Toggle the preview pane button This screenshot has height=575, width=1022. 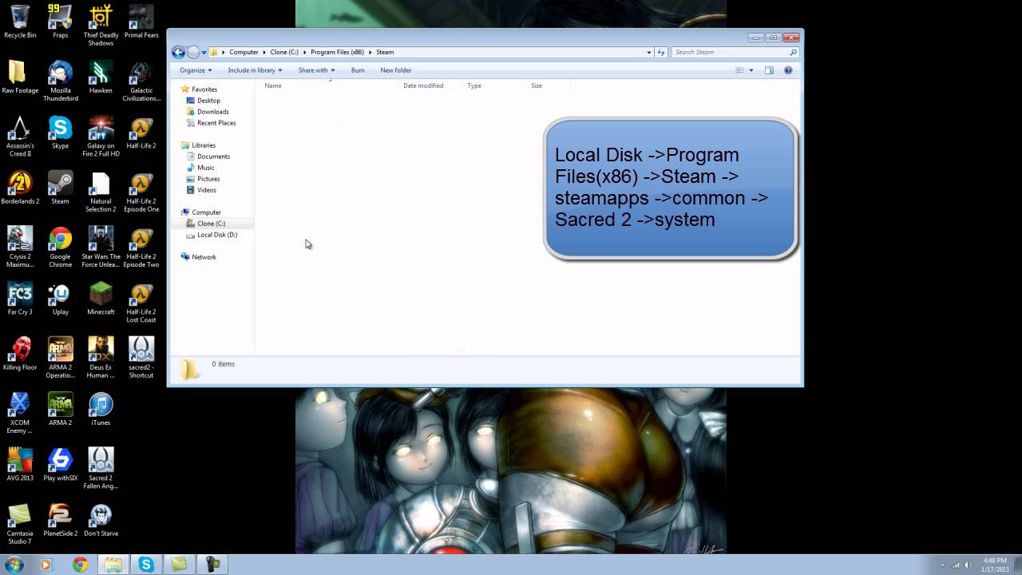(769, 70)
